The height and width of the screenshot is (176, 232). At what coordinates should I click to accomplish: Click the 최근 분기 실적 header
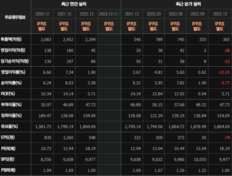point(188,4)
